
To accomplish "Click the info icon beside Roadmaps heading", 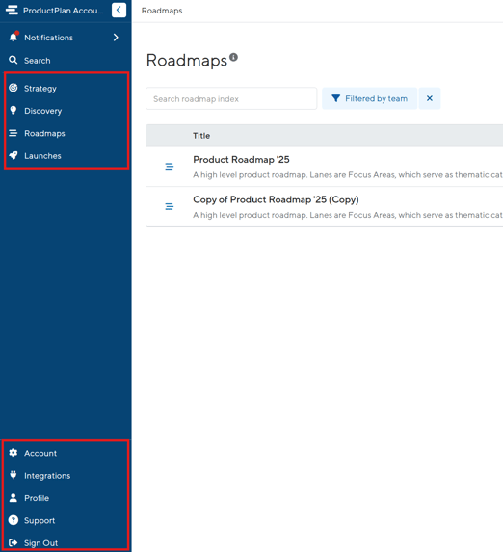I will click(233, 57).
